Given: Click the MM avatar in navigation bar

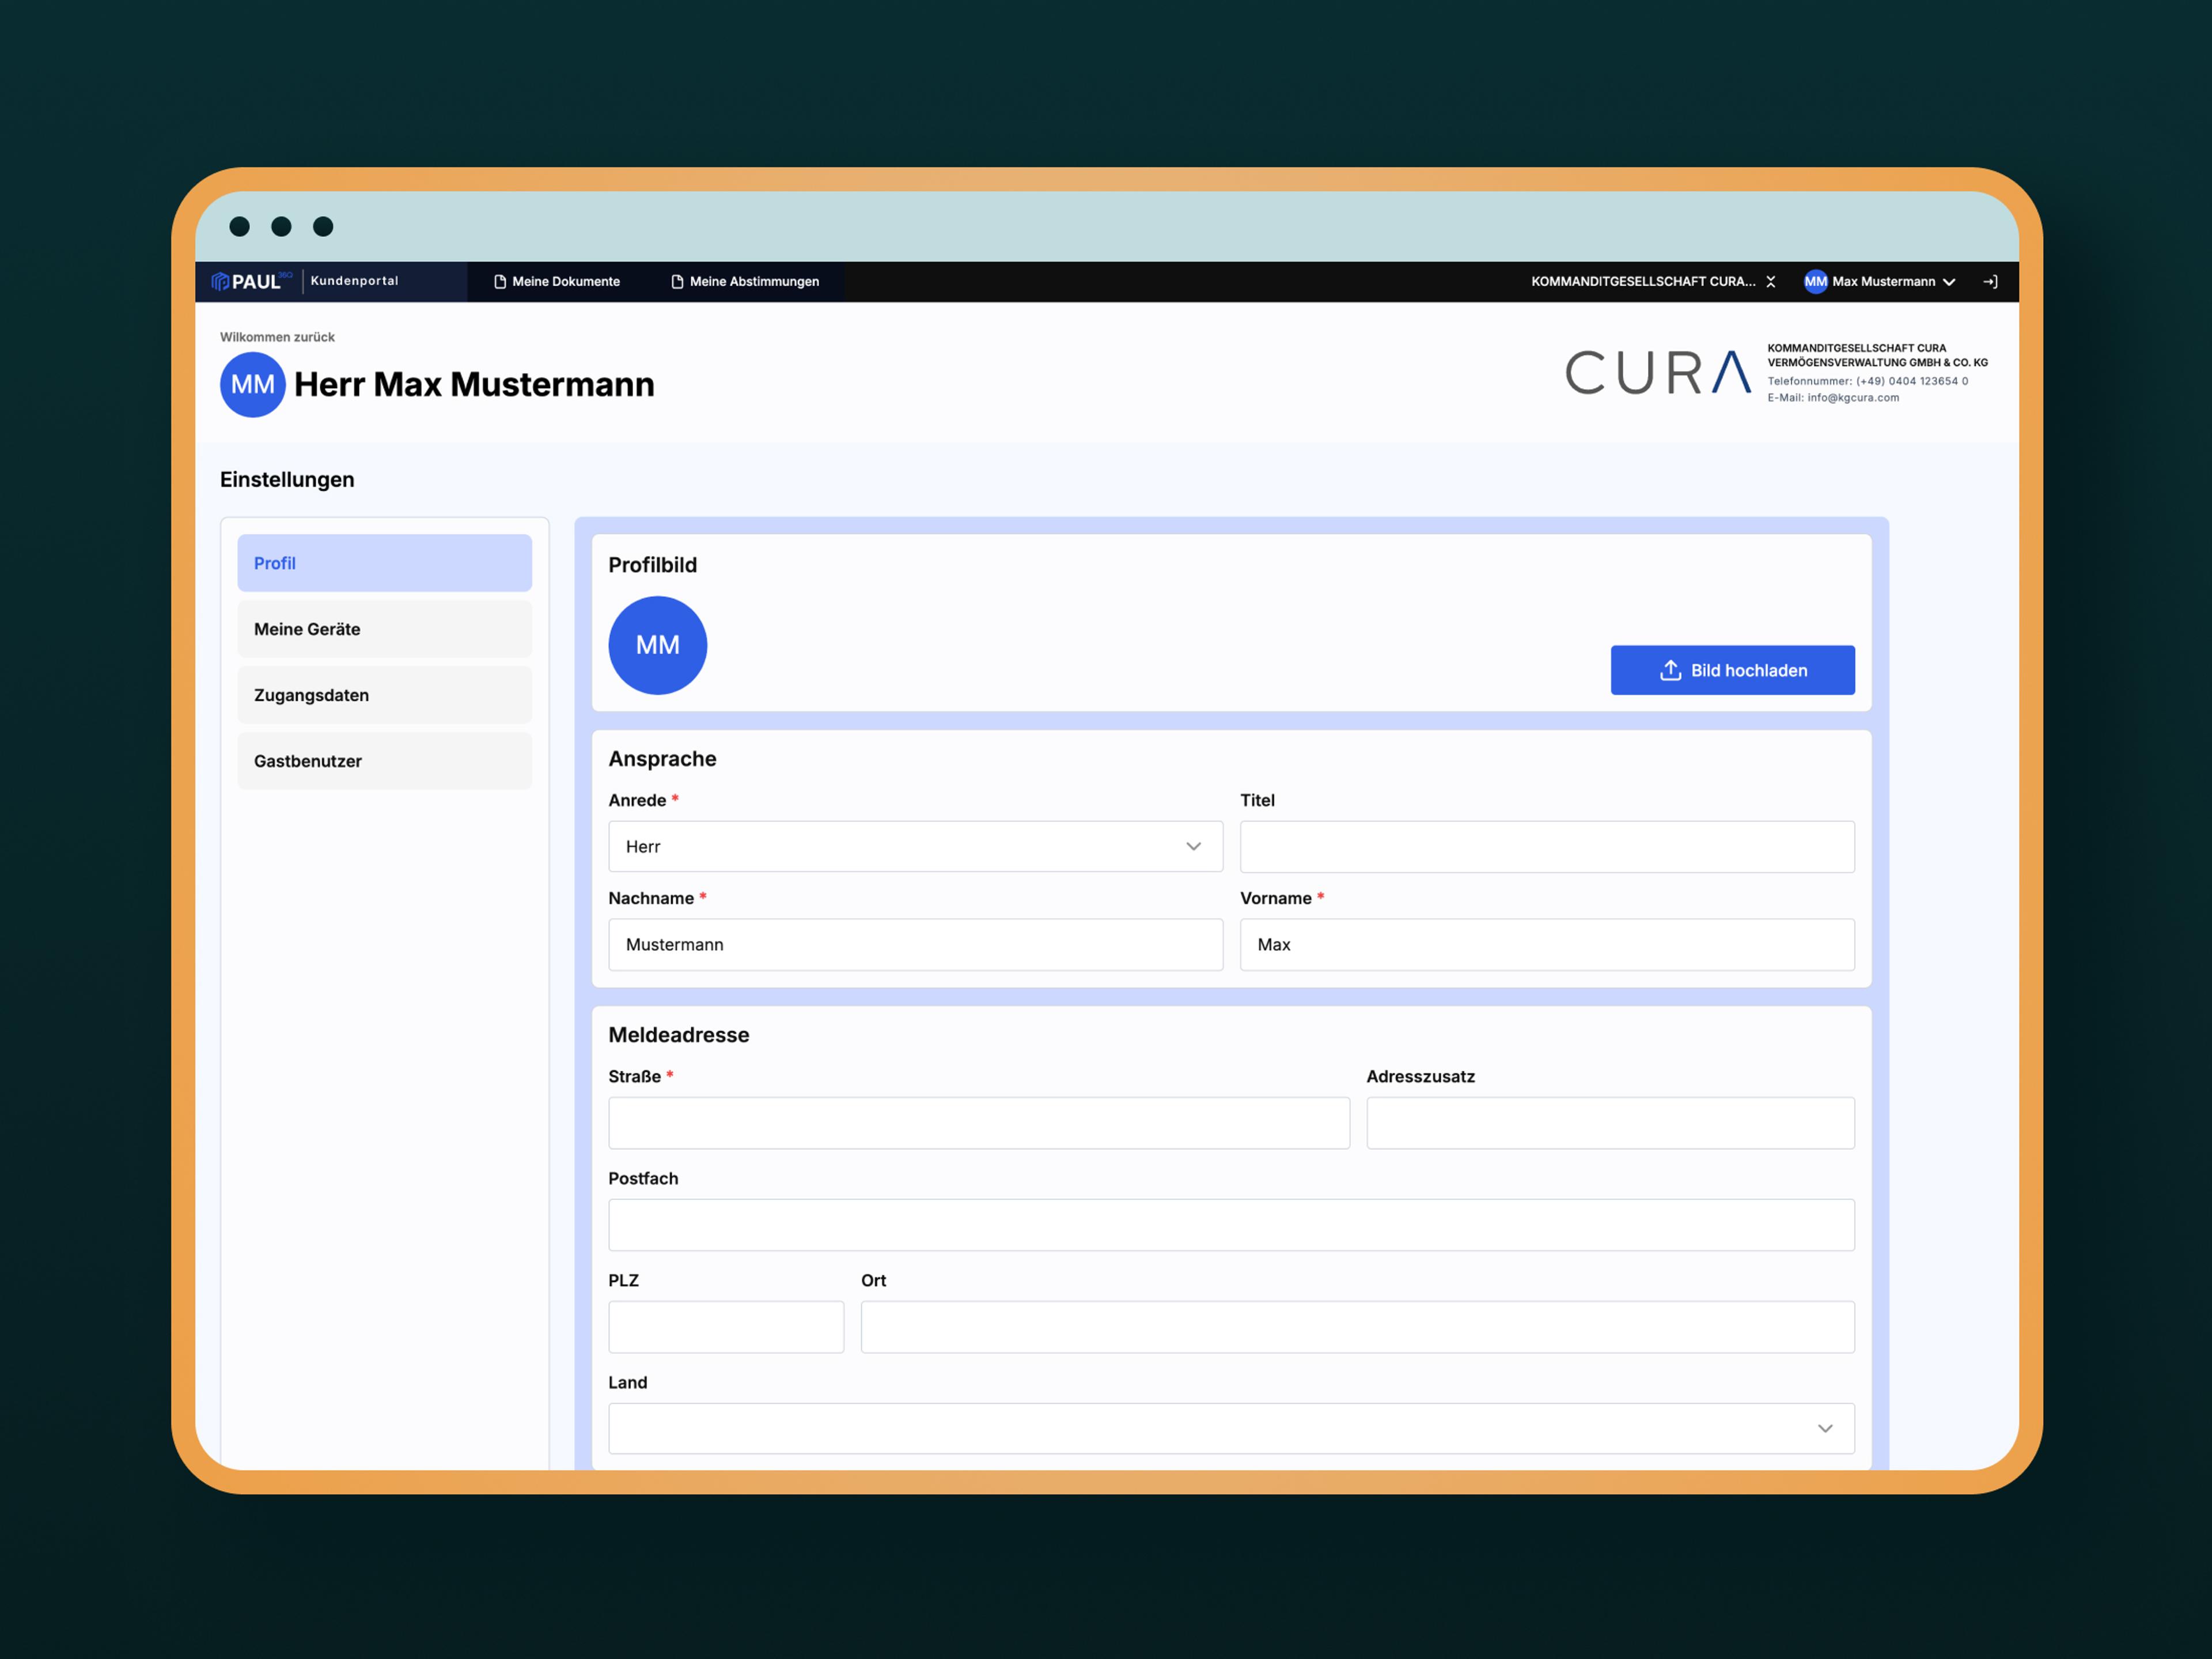Looking at the screenshot, I should tap(1815, 282).
